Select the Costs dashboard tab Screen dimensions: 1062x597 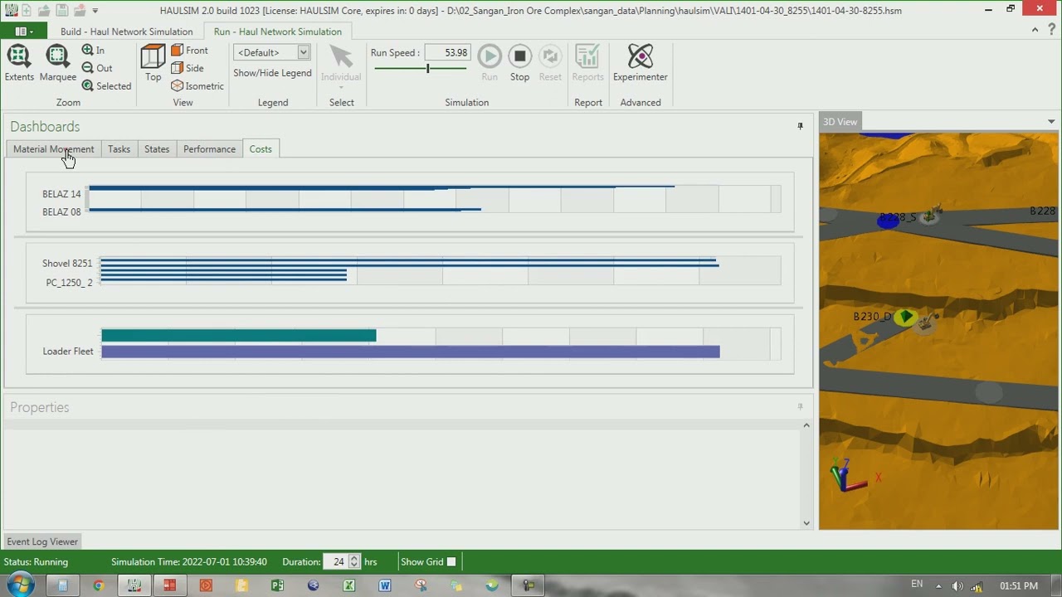[261, 149]
